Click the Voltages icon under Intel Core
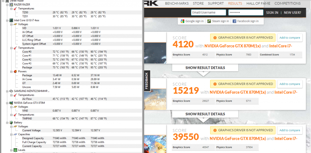Screen dimensions: 311x153 [x=15, y=24]
